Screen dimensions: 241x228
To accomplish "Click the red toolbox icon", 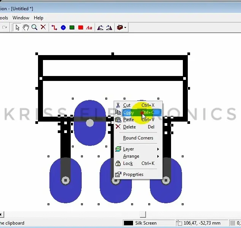I will pyautogui.click(x=120, y=27).
